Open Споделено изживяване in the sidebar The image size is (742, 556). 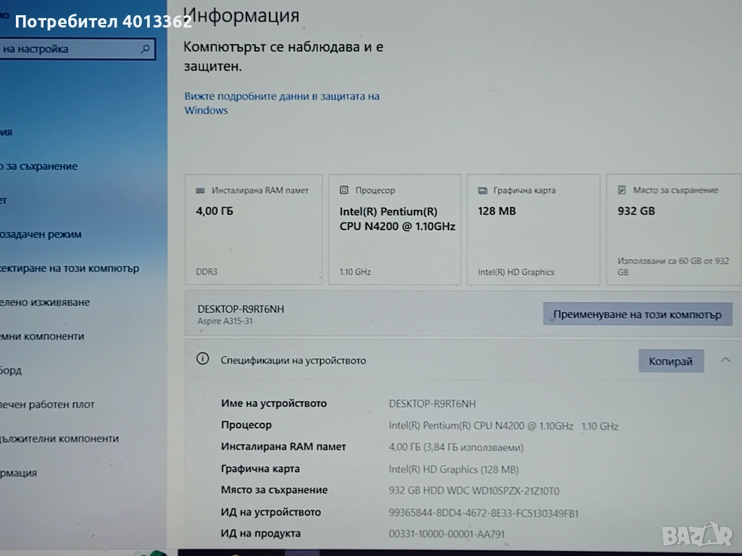45,302
